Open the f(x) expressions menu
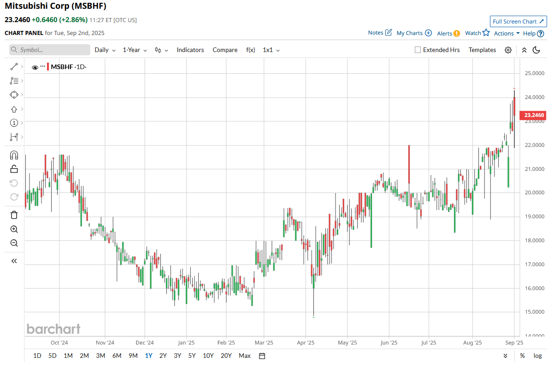 click(x=251, y=50)
